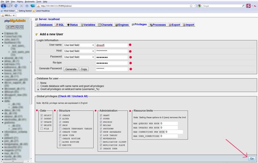Open the Bookmarks menu

tap(30, 2)
